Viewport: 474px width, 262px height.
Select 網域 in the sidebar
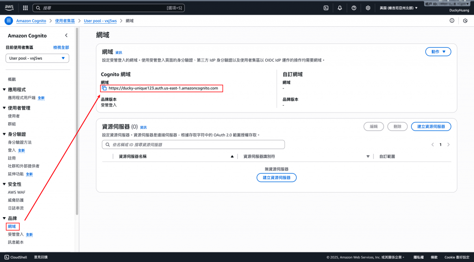tap(12, 226)
